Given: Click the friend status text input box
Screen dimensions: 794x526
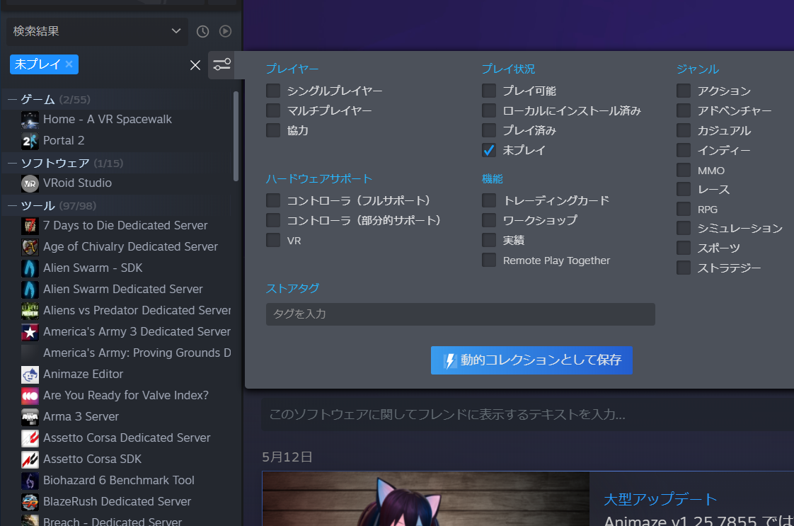Looking at the screenshot, I should (x=528, y=415).
